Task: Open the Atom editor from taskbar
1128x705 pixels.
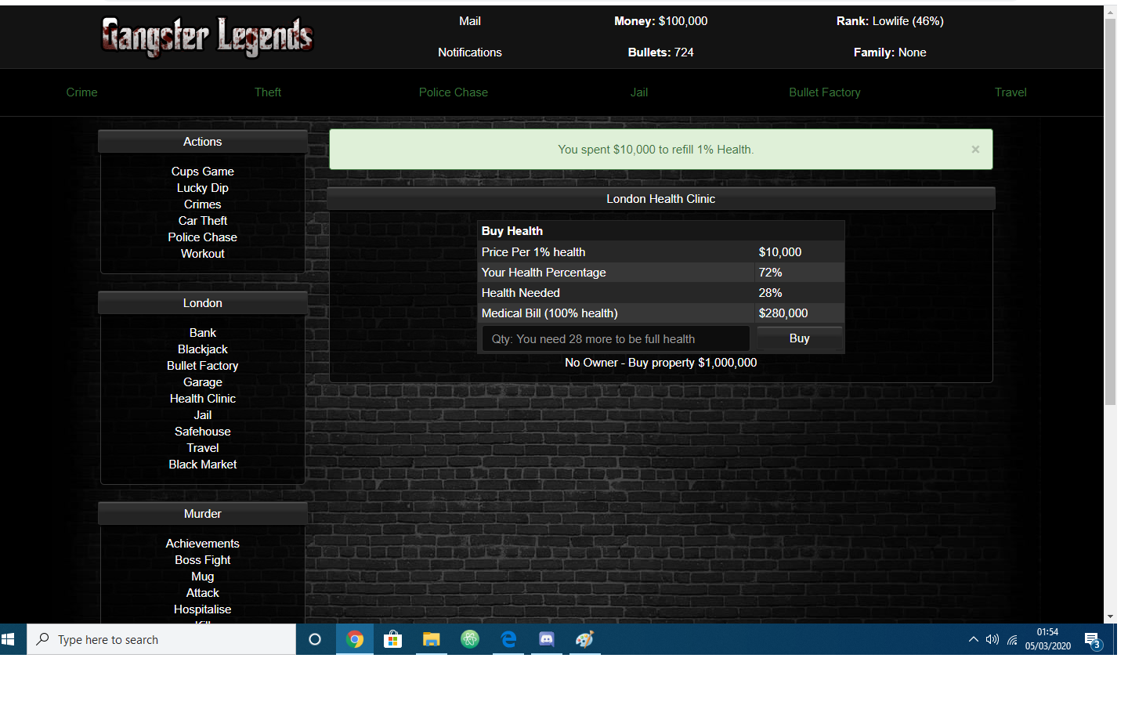Action: (x=470, y=639)
